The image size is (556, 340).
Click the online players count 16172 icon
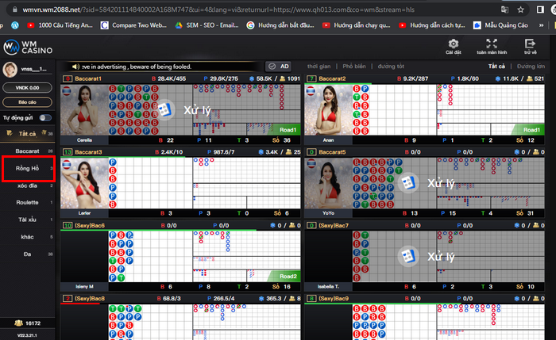tap(18, 323)
